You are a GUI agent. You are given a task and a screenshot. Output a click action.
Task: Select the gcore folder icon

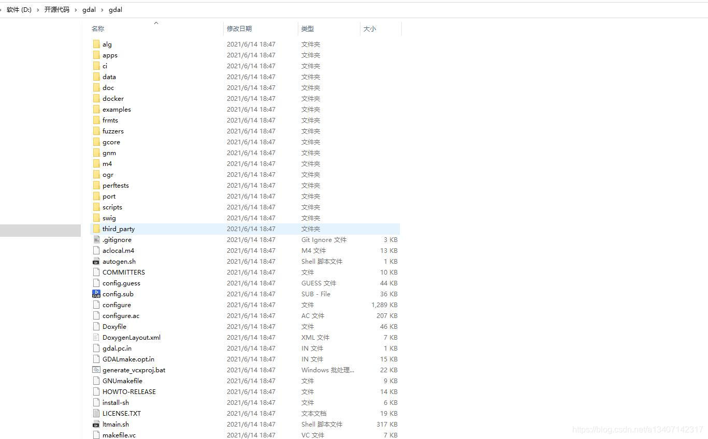(x=96, y=142)
